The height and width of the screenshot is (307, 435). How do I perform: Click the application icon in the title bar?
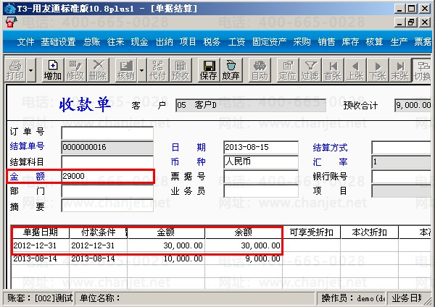(9, 9)
